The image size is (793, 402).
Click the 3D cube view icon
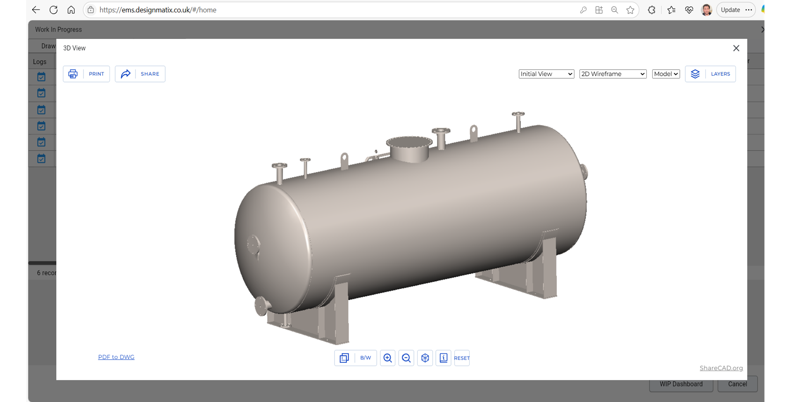(x=425, y=358)
